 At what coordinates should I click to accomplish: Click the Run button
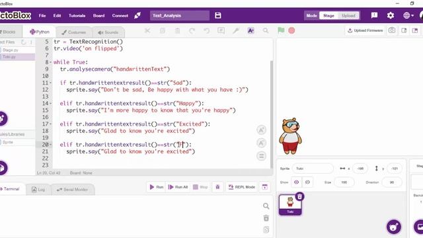point(157,187)
